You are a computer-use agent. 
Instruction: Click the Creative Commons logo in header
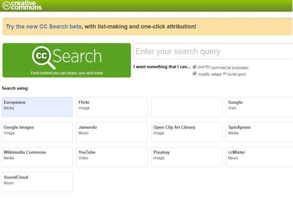[x=22, y=5]
